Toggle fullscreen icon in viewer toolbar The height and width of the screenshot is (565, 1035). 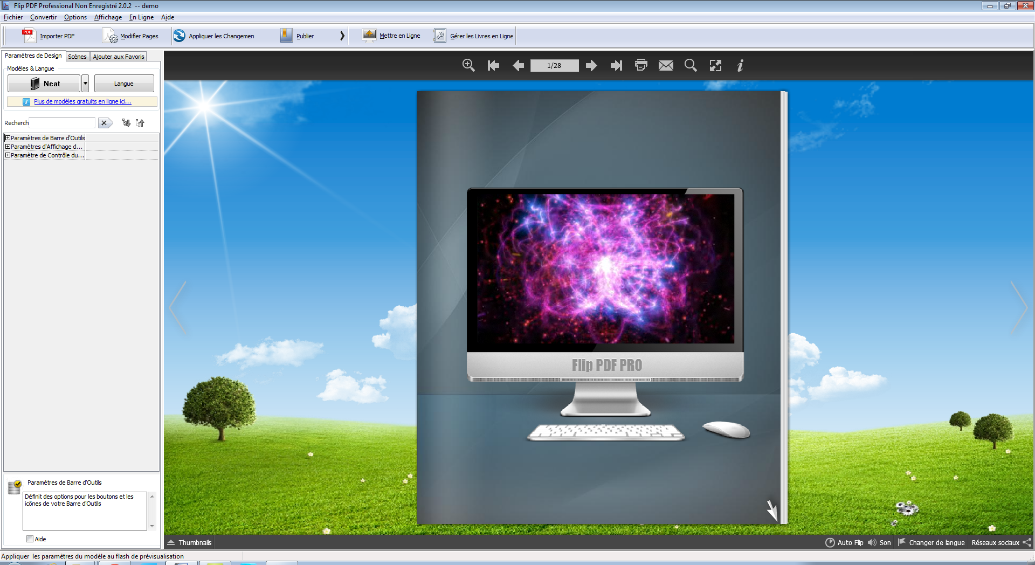tap(715, 65)
